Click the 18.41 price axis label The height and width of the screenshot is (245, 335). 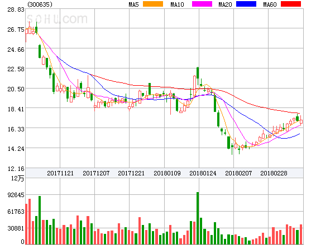coord(16,109)
